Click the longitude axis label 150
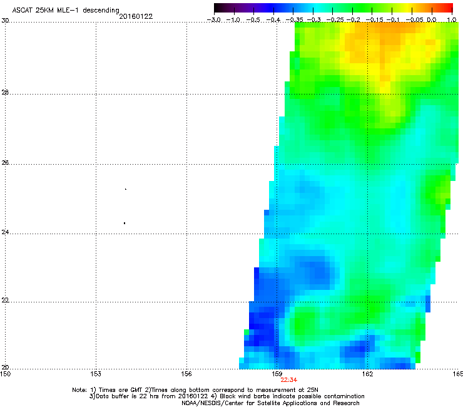This screenshot has height=407, width=463. point(5,374)
